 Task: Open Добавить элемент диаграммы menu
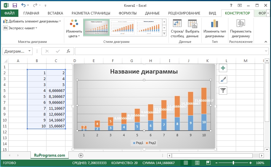[x=32, y=21]
